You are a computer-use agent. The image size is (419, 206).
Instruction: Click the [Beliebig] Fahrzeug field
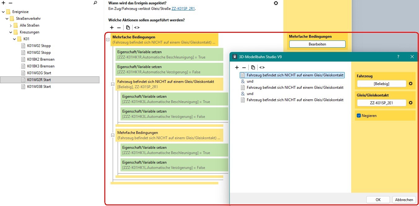[x=381, y=84]
